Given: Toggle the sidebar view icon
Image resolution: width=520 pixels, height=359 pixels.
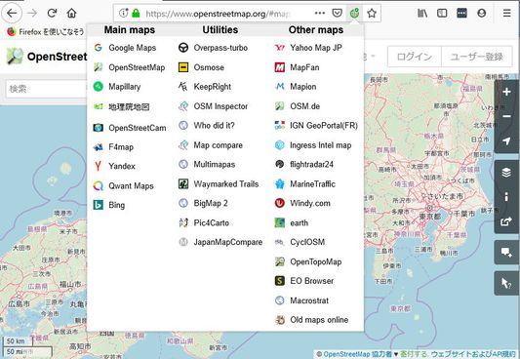Looking at the screenshot, I should (442, 14).
